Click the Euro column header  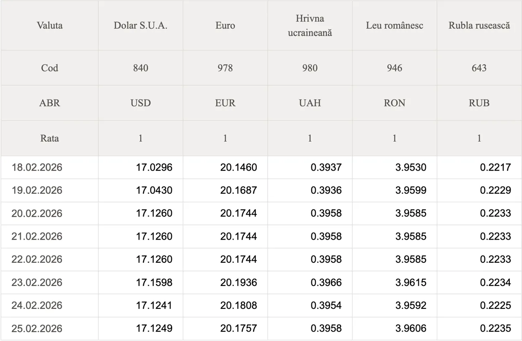(225, 25)
